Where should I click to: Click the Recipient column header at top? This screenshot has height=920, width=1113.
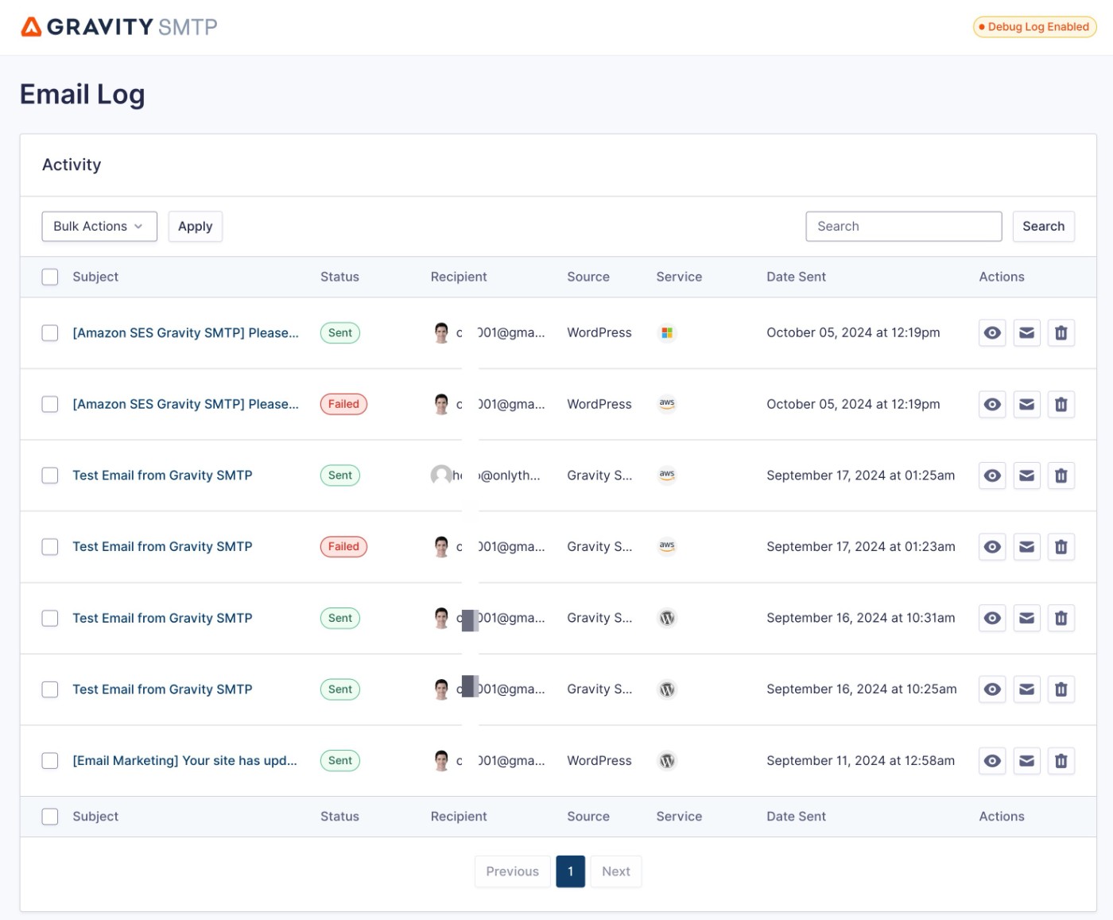click(459, 277)
